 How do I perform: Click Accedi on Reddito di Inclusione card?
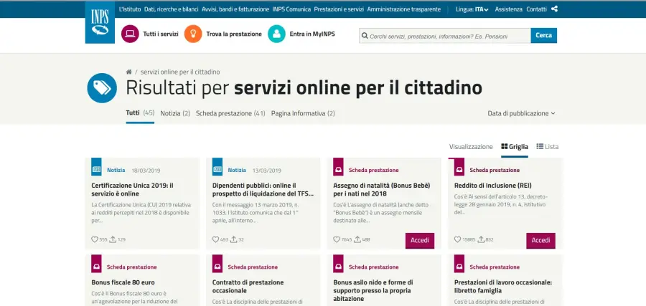[x=540, y=241]
